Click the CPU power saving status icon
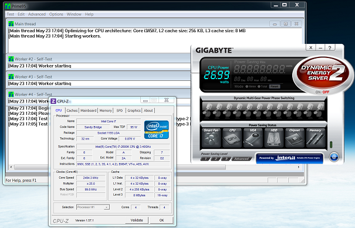 tap(232, 138)
